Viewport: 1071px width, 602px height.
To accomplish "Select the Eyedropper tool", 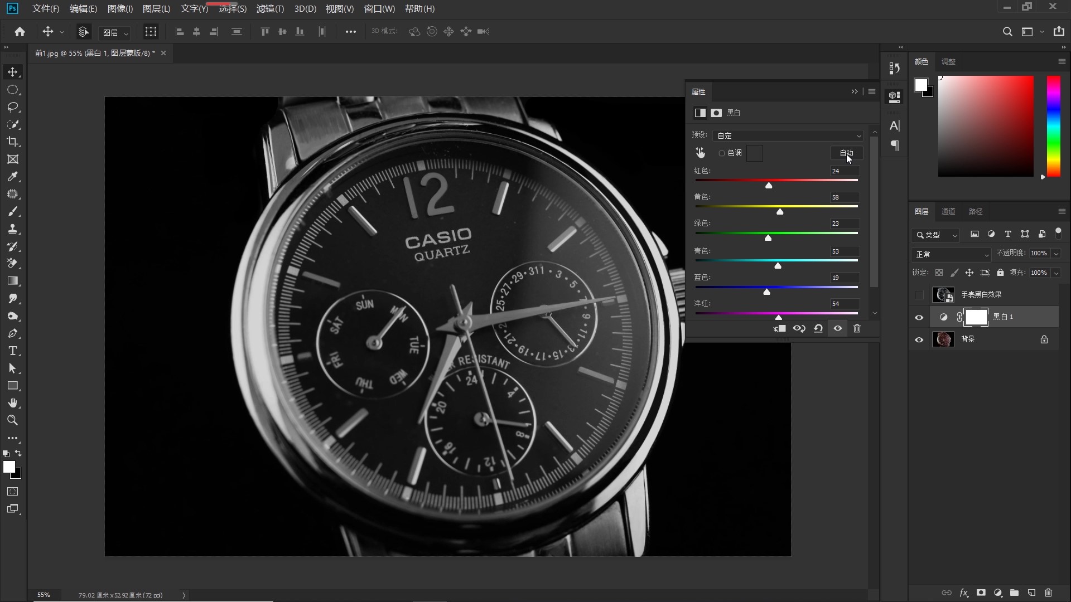I will 12,177.
